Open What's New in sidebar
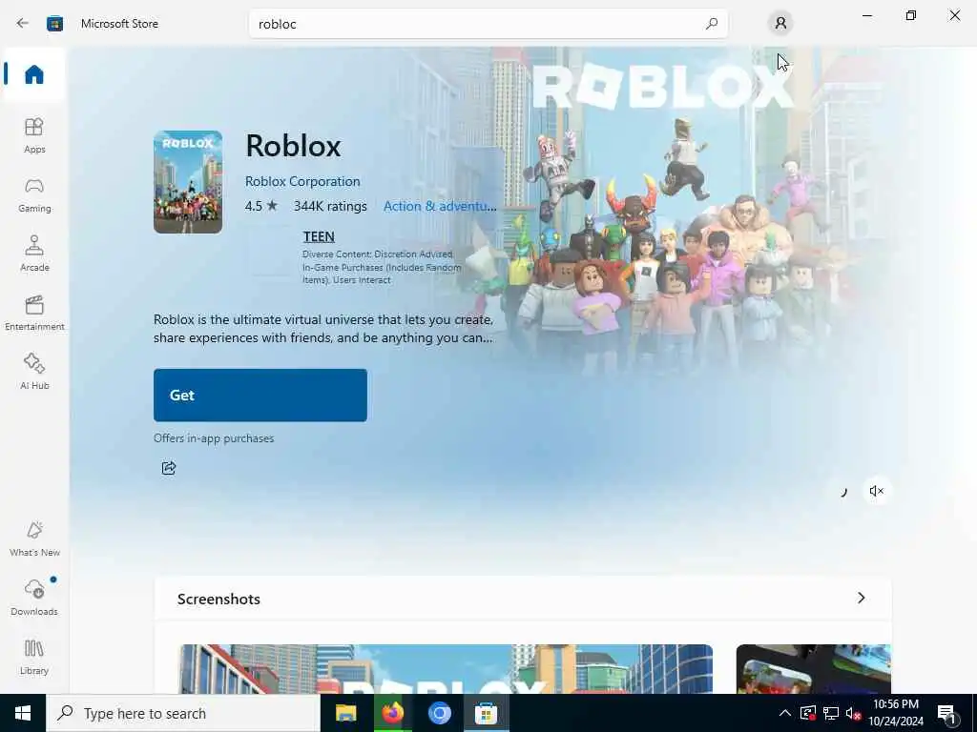Image resolution: width=977 pixels, height=732 pixels. (34, 539)
